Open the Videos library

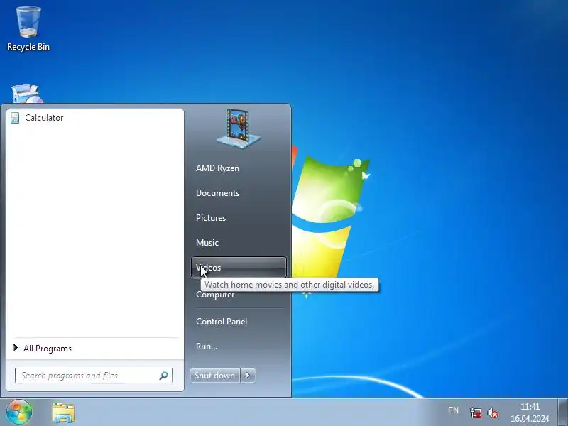coord(239,268)
